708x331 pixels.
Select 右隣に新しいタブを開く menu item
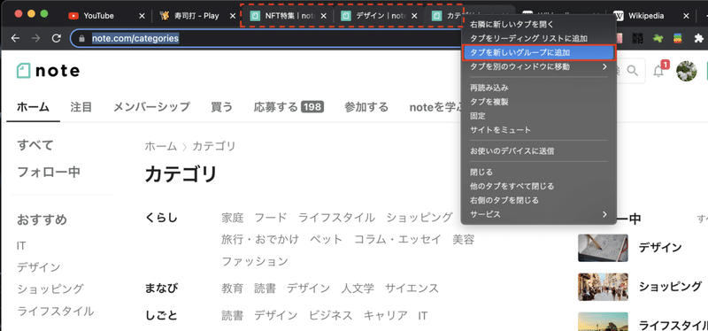click(x=539, y=25)
